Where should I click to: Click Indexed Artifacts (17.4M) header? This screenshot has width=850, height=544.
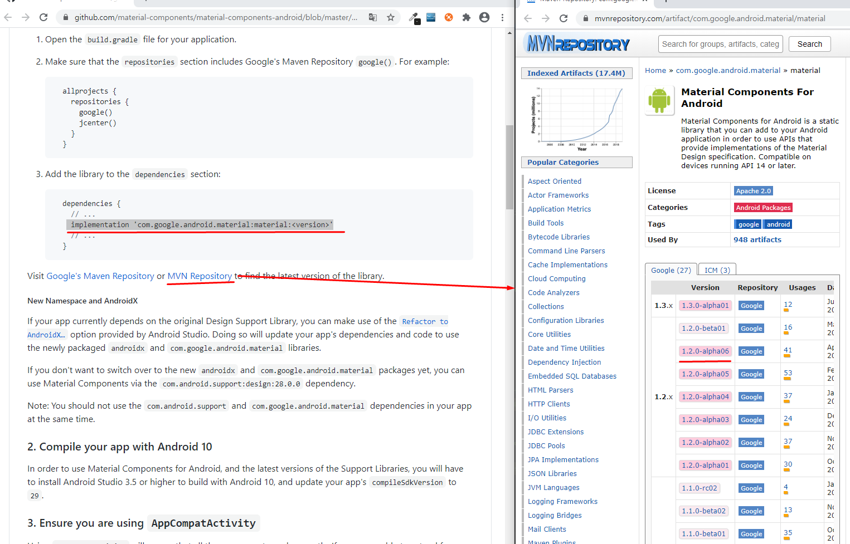click(x=577, y=73)
